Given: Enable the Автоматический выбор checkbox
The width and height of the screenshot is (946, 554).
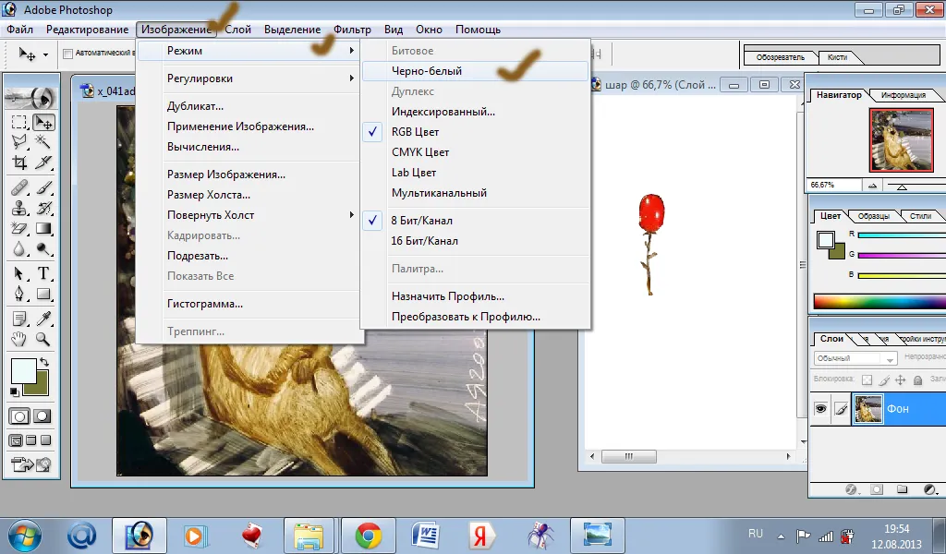Looking at the screenshot, I should click(68, 54).
